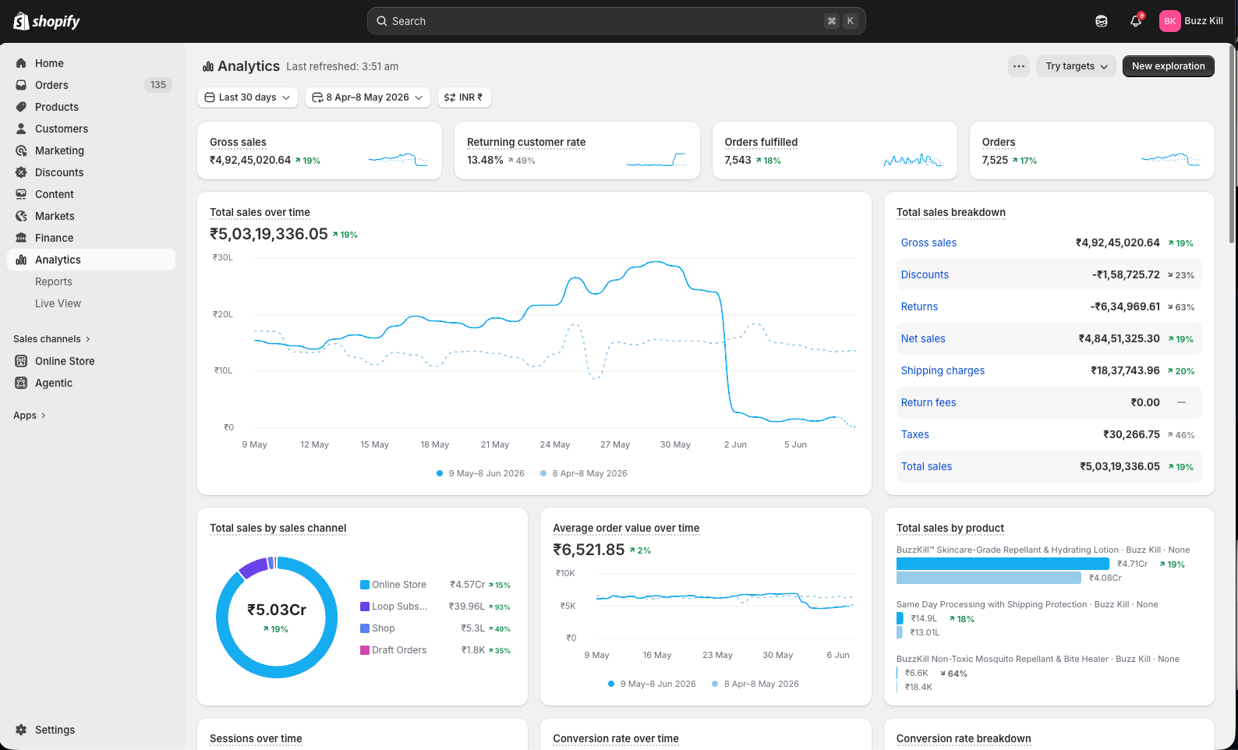Click the search magnifier icon
Screen dimensions: 1238x750
coord(382,21)
